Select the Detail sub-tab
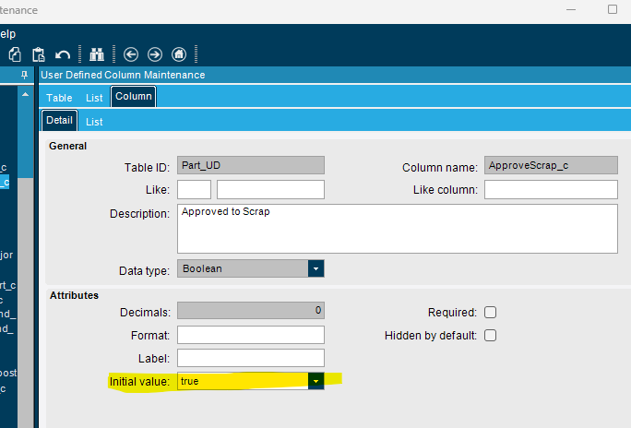Viewport: 631px width, 428px height. (60, 120)
